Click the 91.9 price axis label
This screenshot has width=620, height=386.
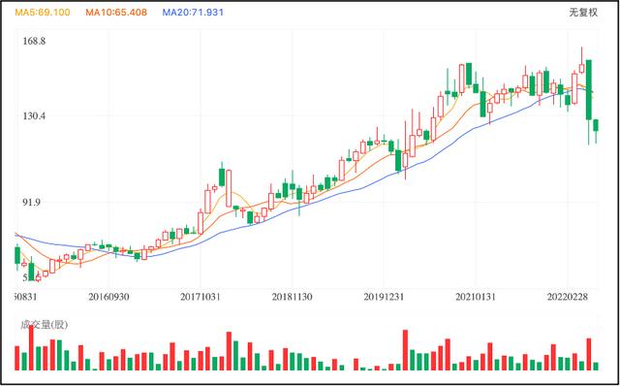click(x=33, y=203)
